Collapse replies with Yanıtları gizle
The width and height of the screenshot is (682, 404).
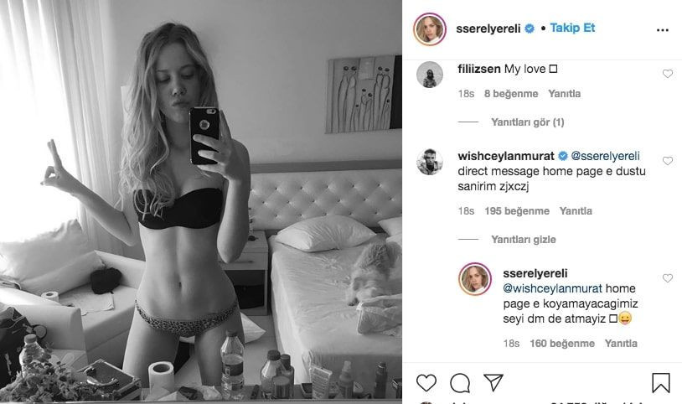[x=524, y=240]
